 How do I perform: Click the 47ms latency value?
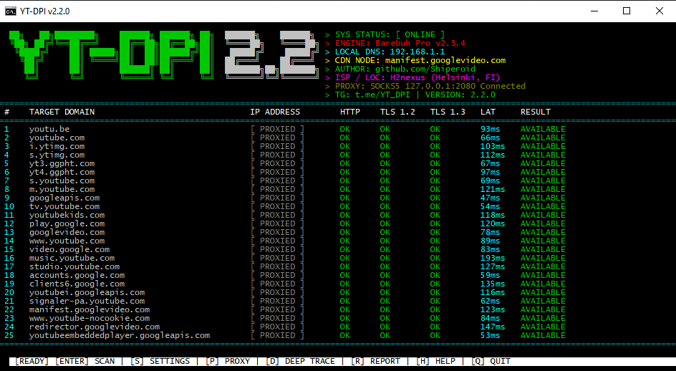point(491,198)
